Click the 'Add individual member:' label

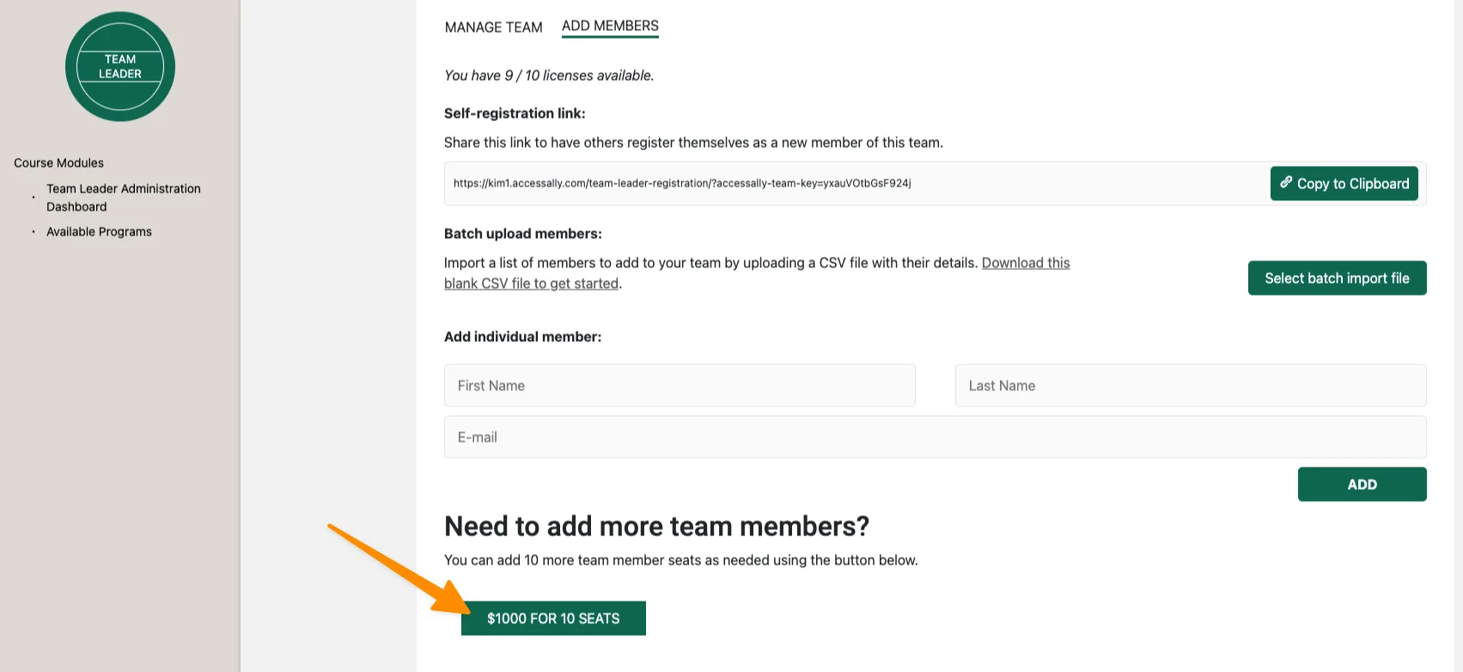pos(522,337)
